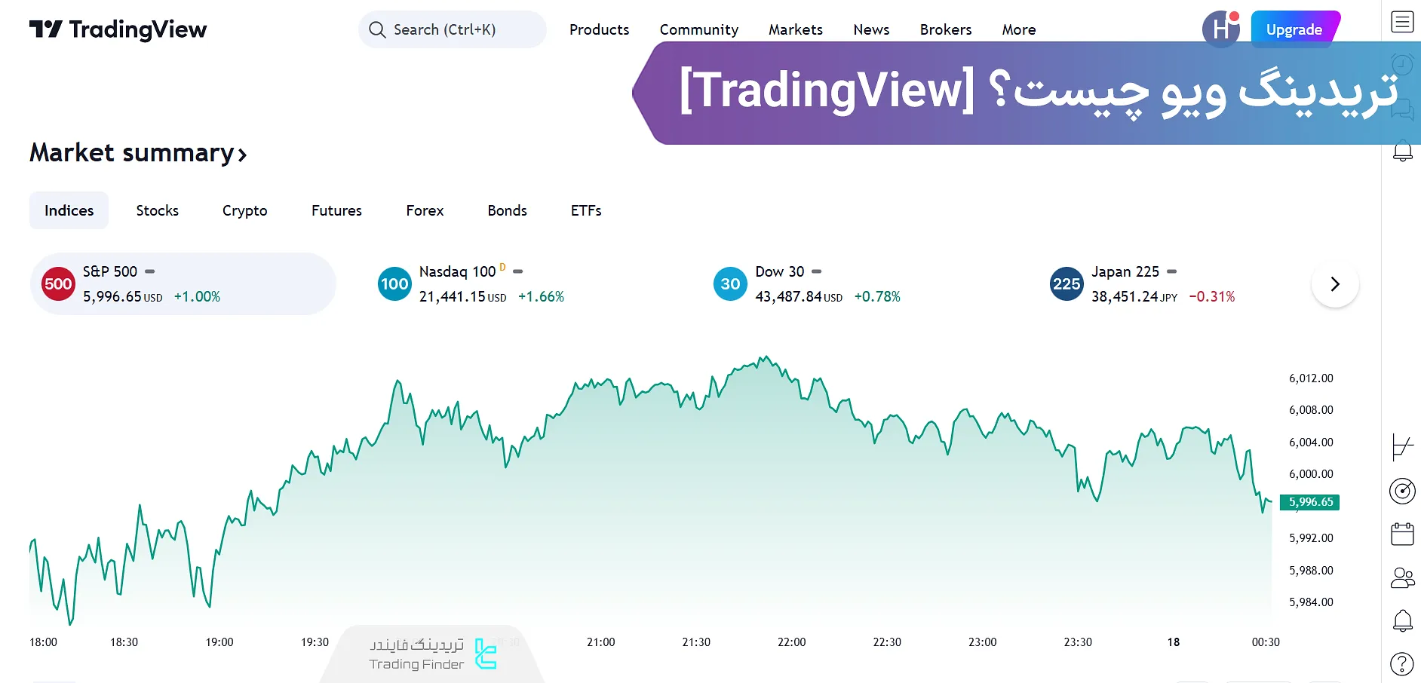Viewport: 1421px width, 683px height.
Task: Switch to the Crypto tab
Action: tap(244, 210)
